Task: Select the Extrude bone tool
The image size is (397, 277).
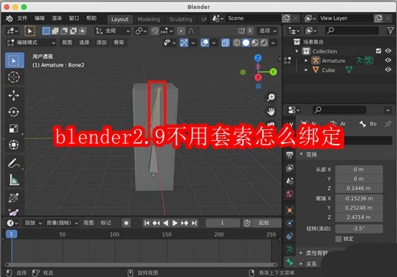Action: (14, 198)
